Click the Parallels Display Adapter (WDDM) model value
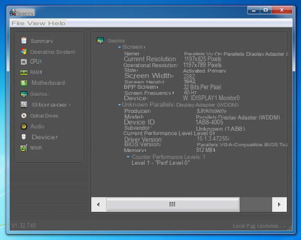 [x=238, y=118]
